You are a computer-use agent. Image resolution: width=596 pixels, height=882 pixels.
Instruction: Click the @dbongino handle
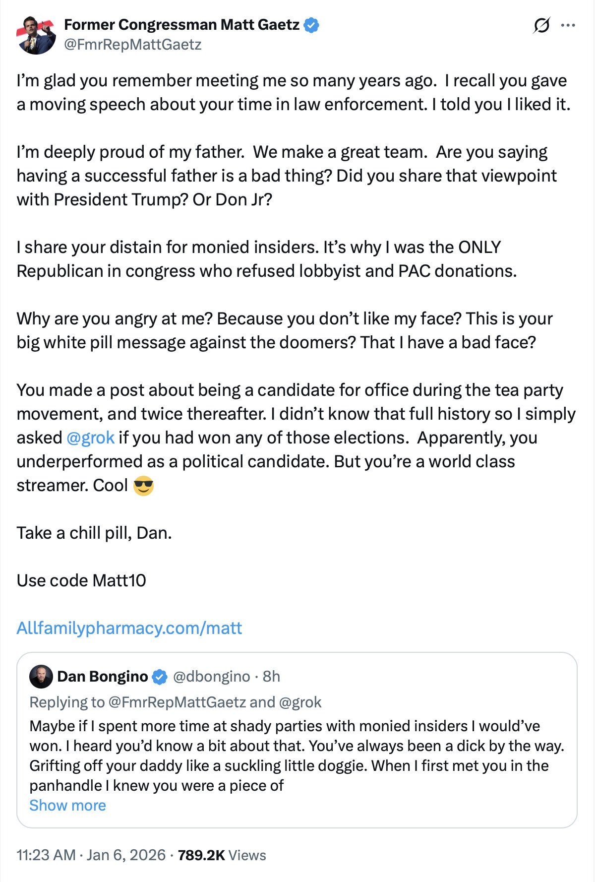tap(211, 677)
